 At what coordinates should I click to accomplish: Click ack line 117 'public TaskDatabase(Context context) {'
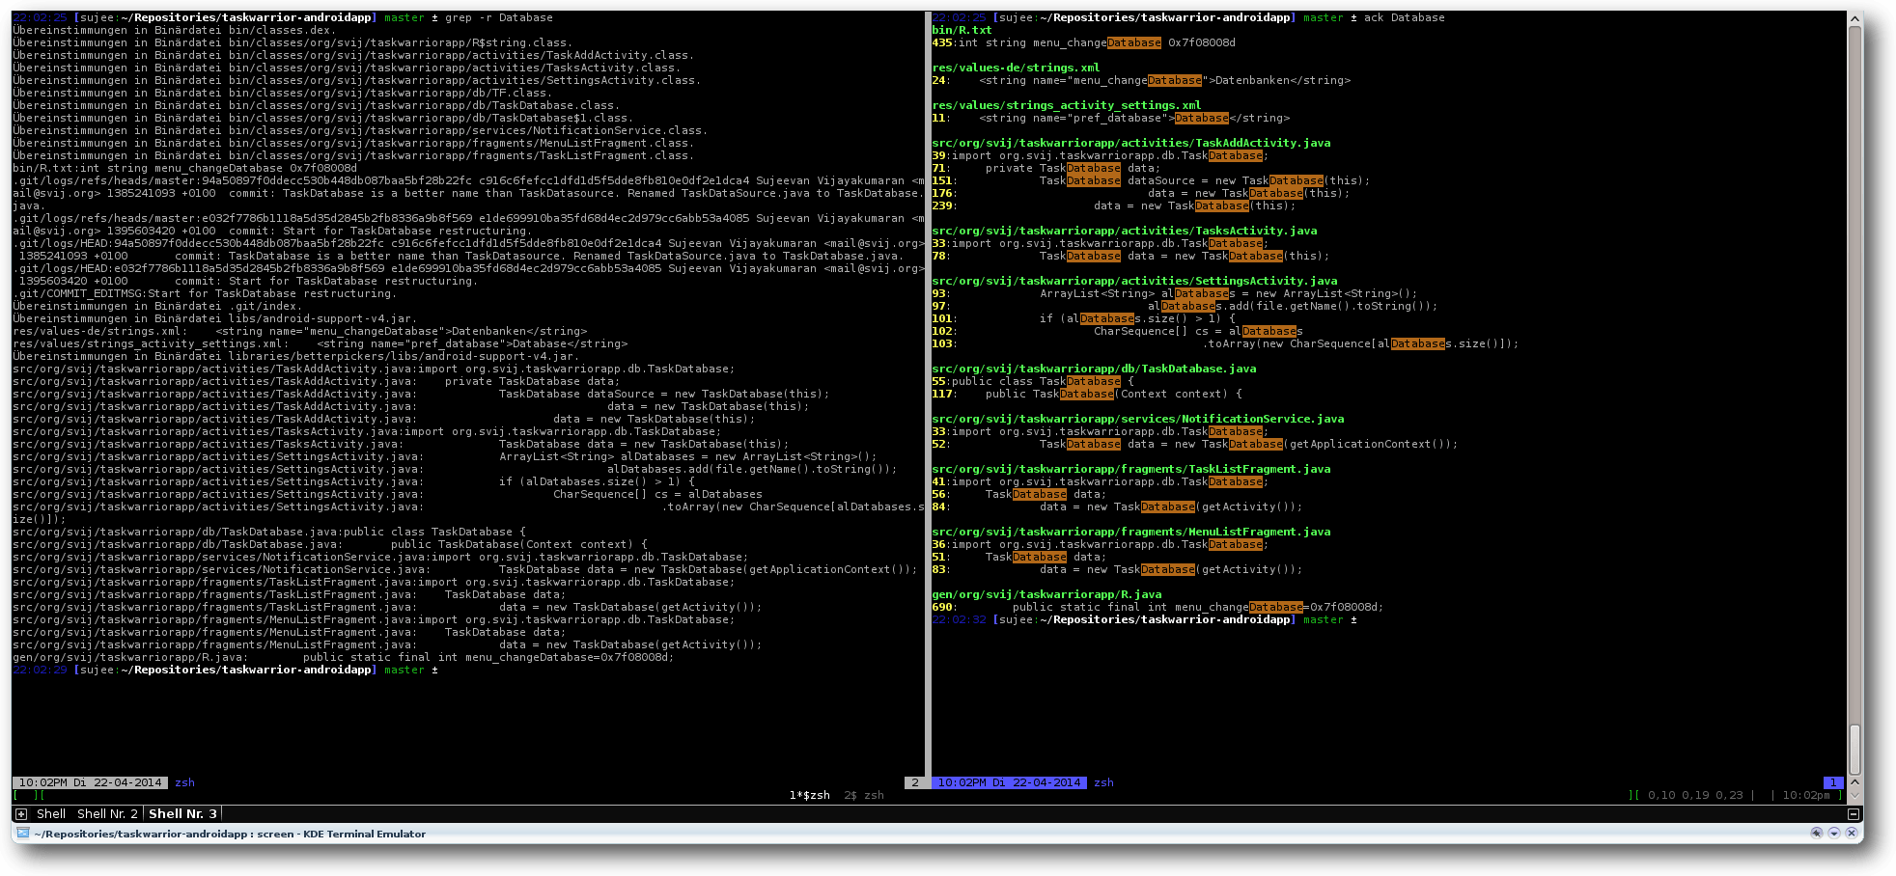[1087, 394]
